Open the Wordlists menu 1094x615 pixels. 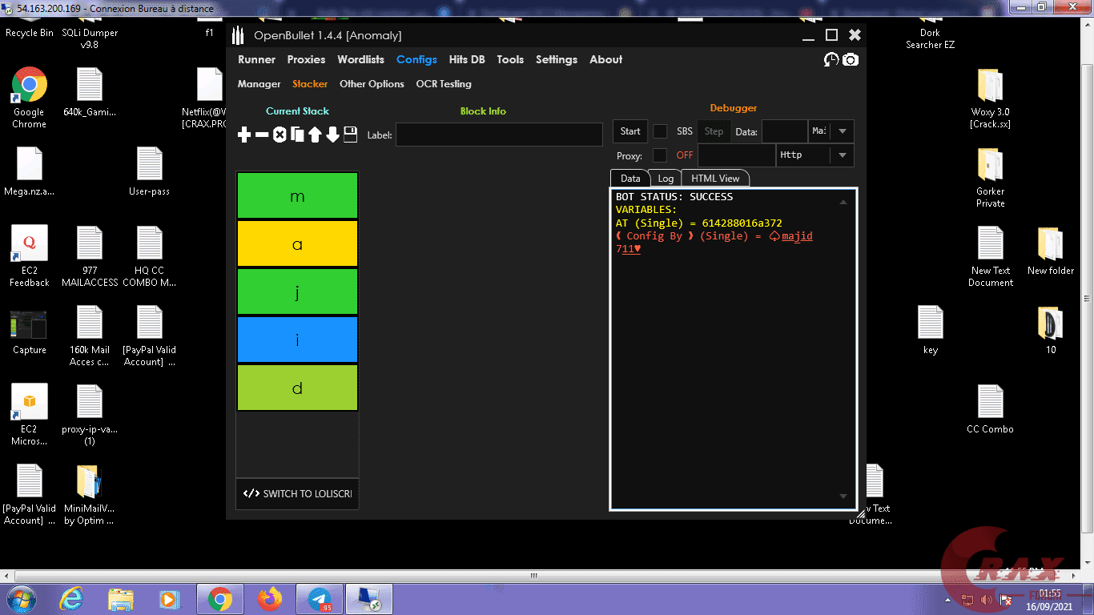[360, 60]
